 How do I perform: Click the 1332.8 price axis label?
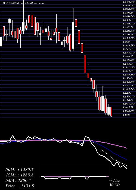point(128,27)
